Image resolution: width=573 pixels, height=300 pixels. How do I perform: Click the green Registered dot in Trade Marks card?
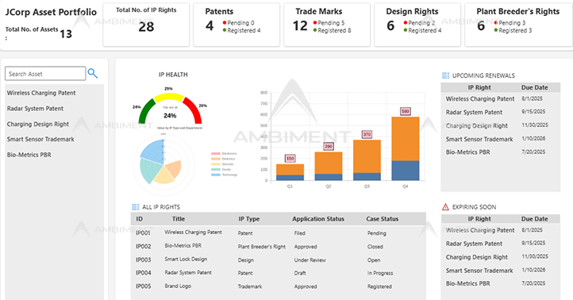pyautogui.click(x=314, y=30)
